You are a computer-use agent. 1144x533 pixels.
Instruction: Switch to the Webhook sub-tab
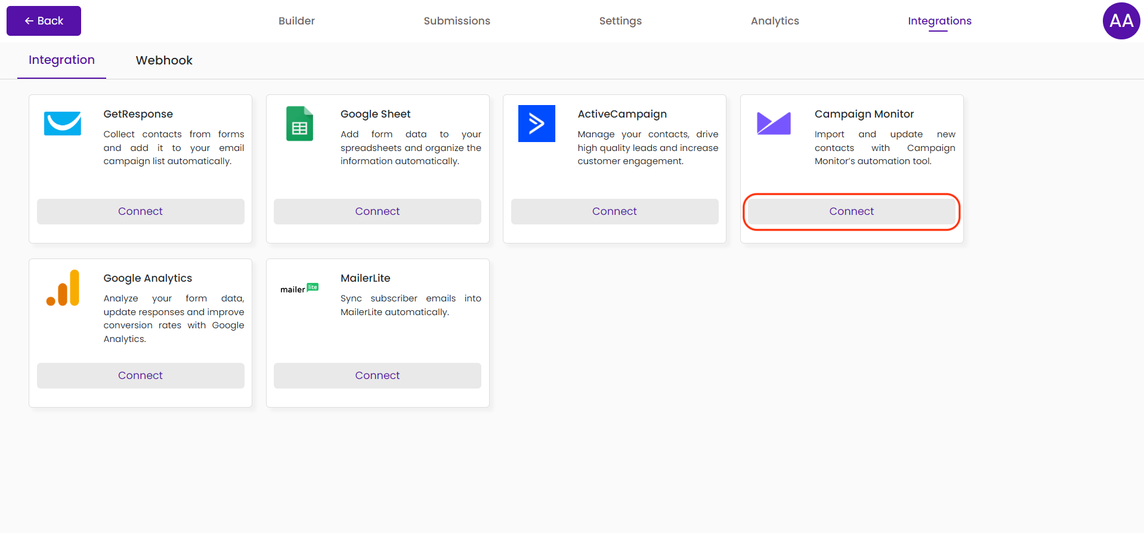[164, 60]
